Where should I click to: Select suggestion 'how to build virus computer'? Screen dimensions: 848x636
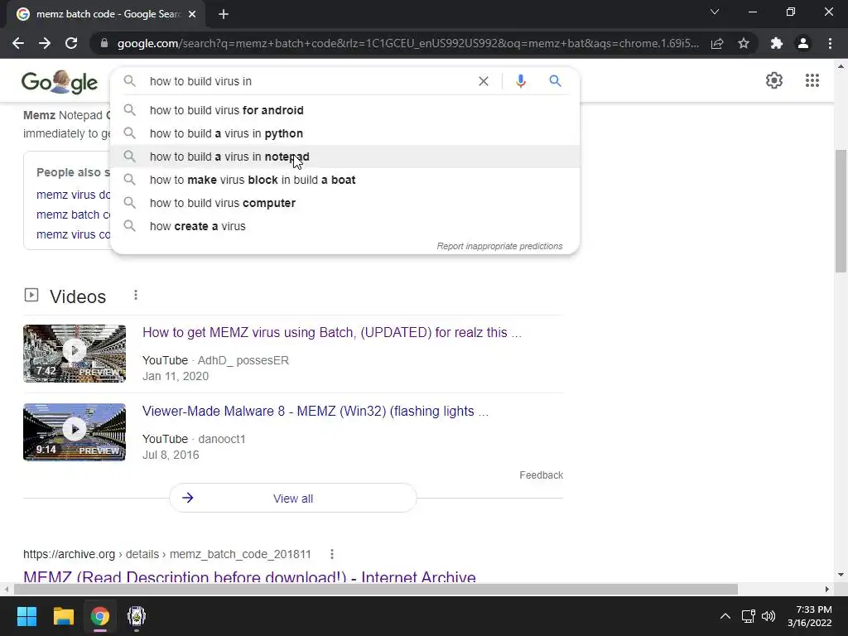point(344,204)
